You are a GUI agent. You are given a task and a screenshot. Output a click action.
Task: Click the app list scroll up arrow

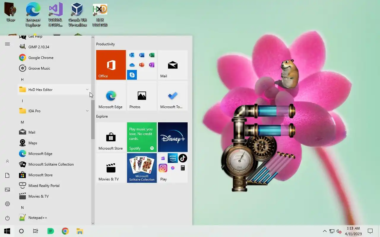(x=93, y=38)
